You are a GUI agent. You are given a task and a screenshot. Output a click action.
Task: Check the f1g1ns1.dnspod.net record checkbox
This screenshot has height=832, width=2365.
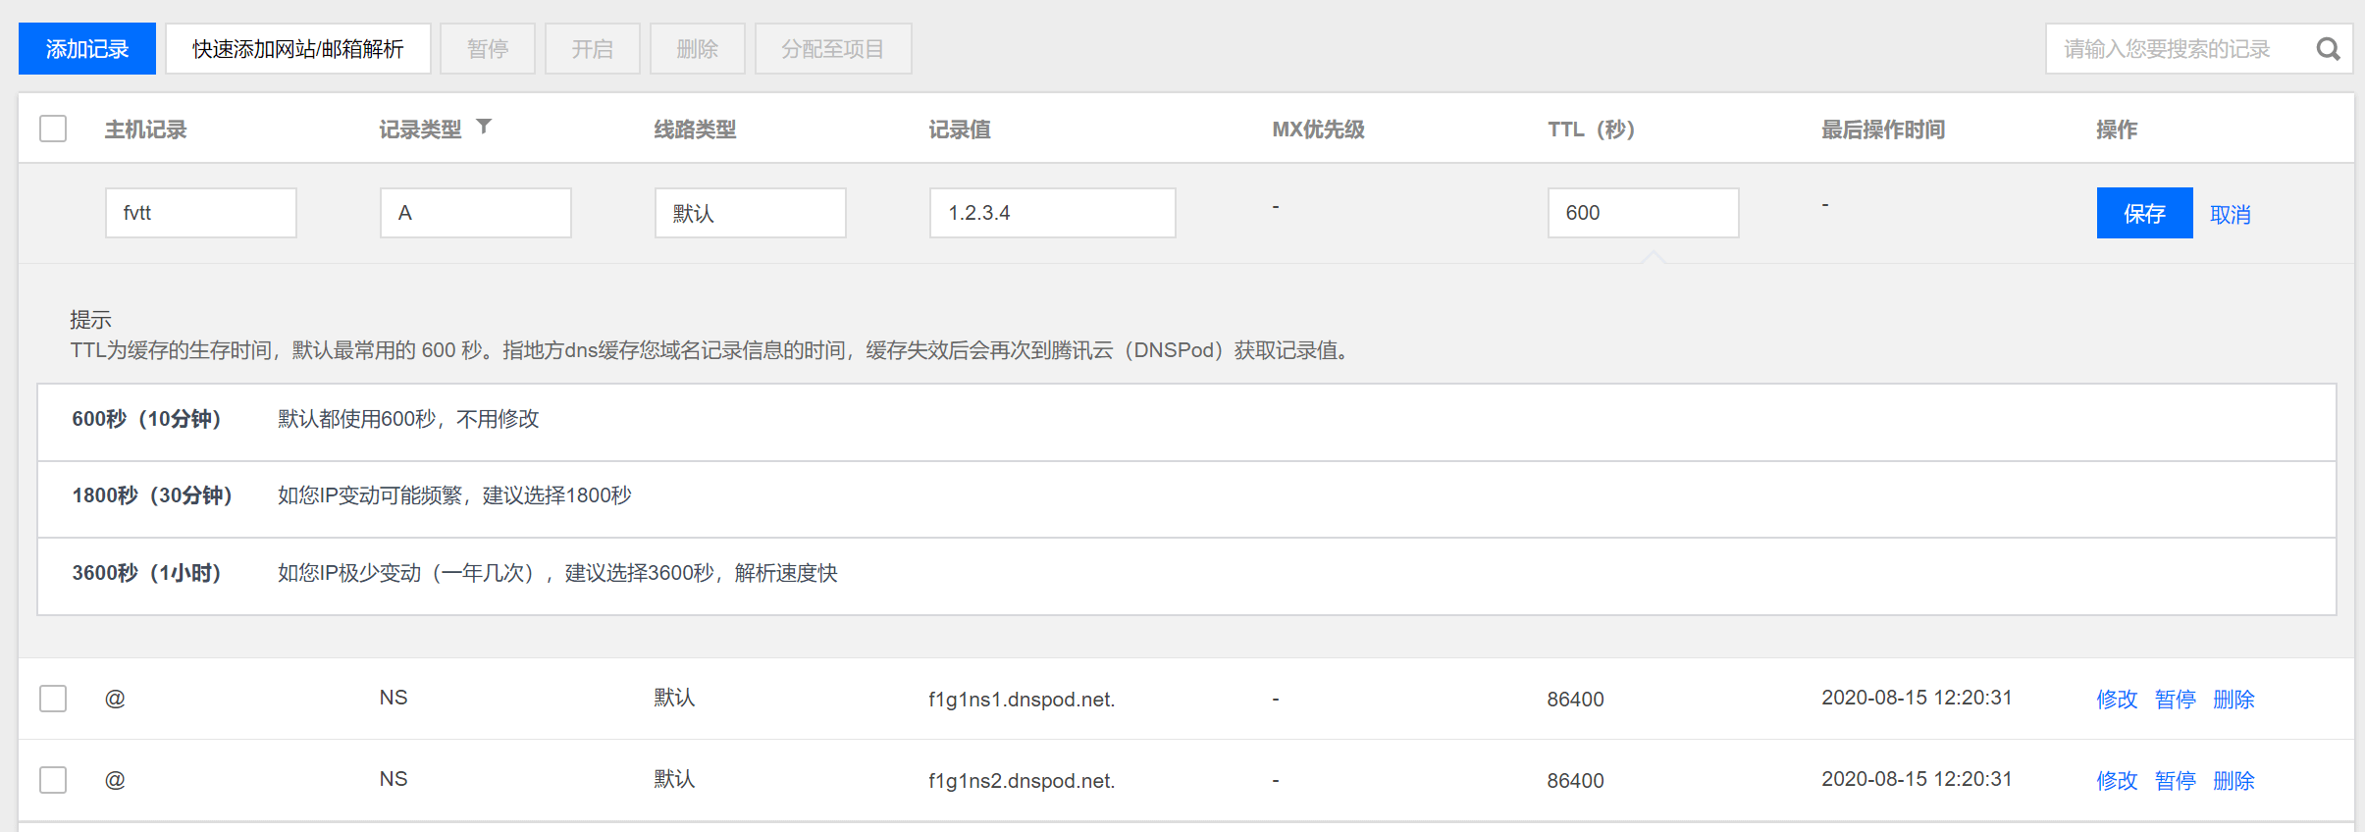click(53, 699)
